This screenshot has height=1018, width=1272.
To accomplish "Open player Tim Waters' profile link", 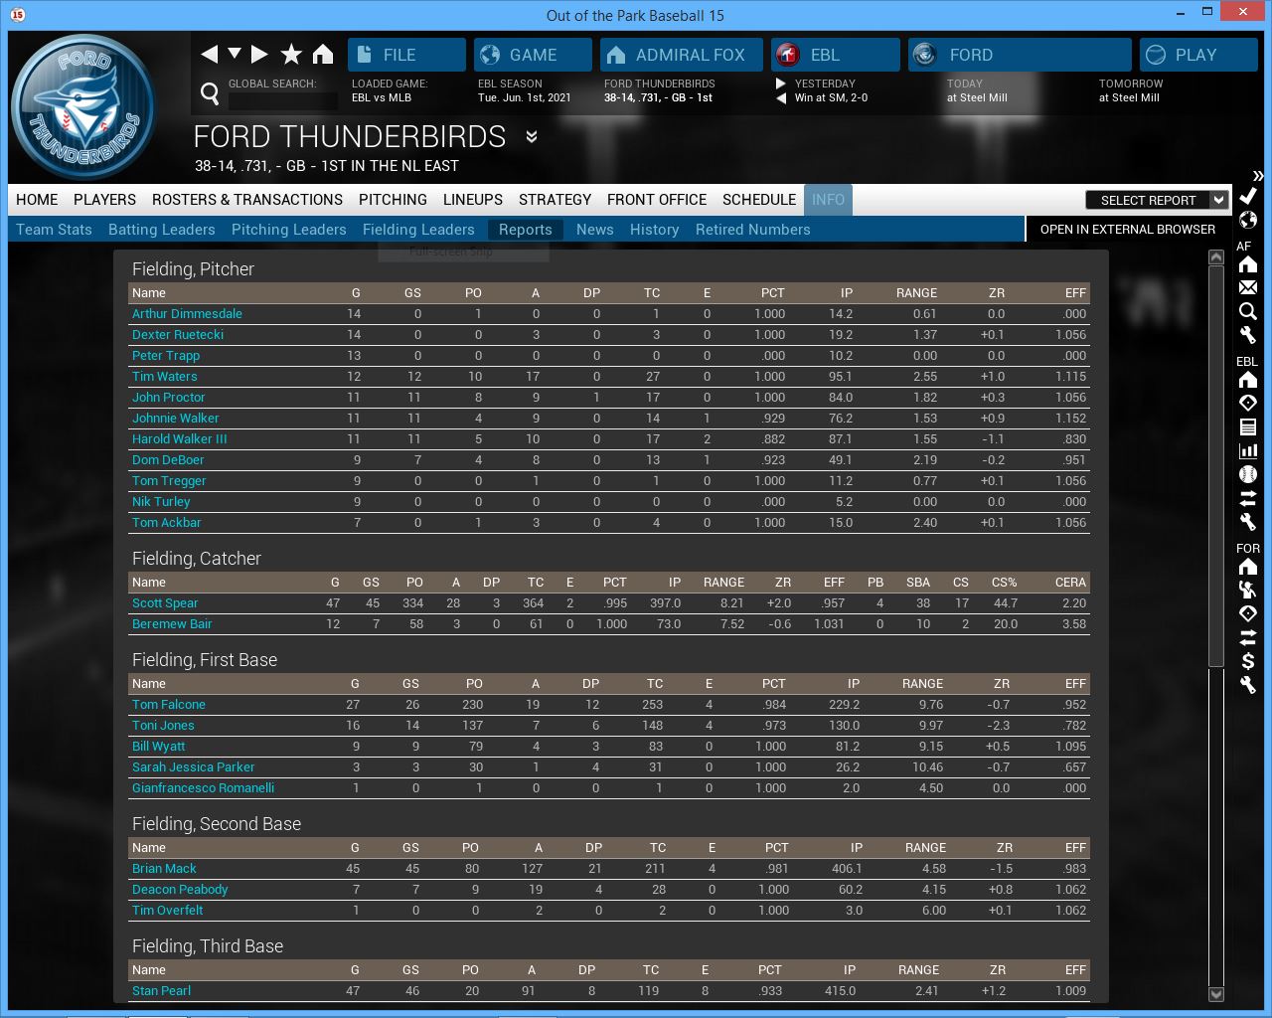I will click(x=165, y=377).
